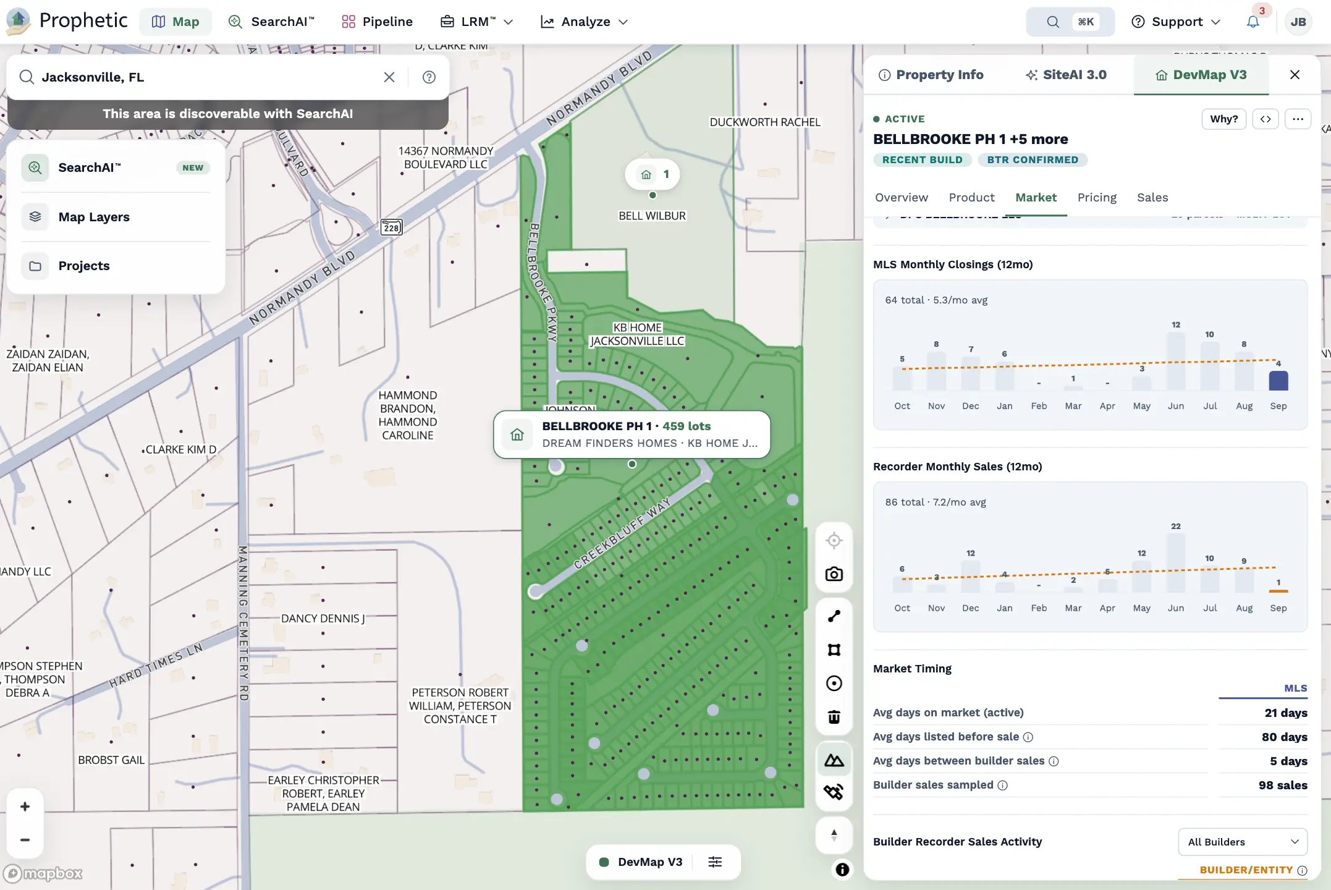Open the Support dropdown
1331x890 pixels.
pos(1176,22)
